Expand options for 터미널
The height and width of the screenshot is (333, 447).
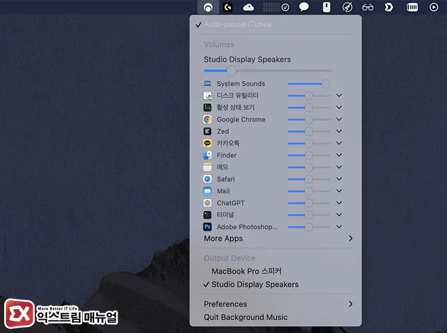tap(339, 215)
